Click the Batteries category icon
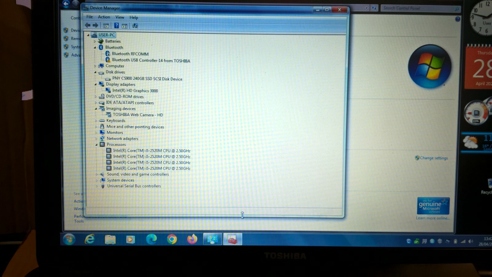This screenshot has width=492, height=277. [101, 41]
